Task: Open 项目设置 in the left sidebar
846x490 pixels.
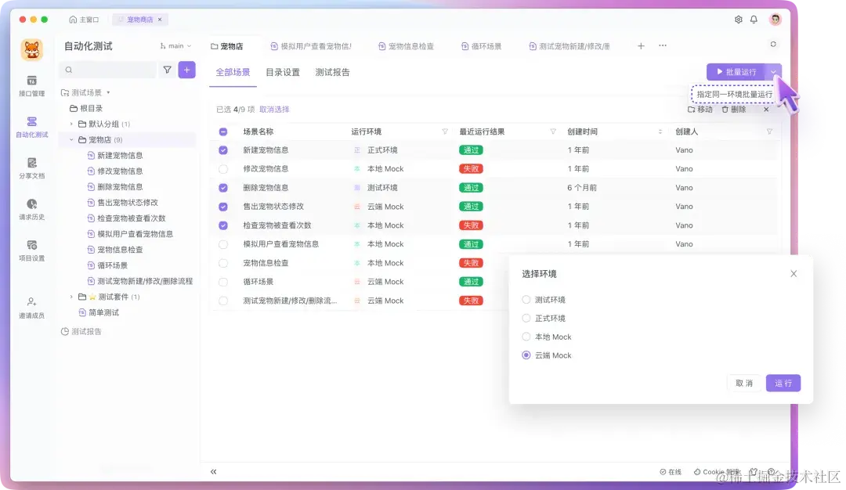Action: (31, 250)
